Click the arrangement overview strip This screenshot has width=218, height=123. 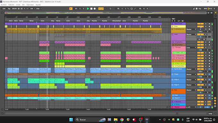pos(105,13)
